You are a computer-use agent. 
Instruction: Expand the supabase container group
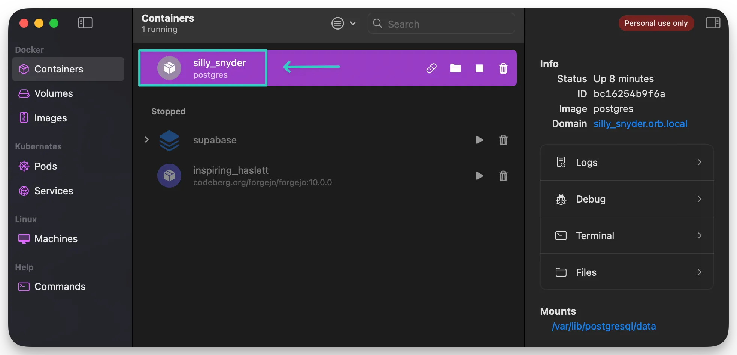click(x=147, y=140)
